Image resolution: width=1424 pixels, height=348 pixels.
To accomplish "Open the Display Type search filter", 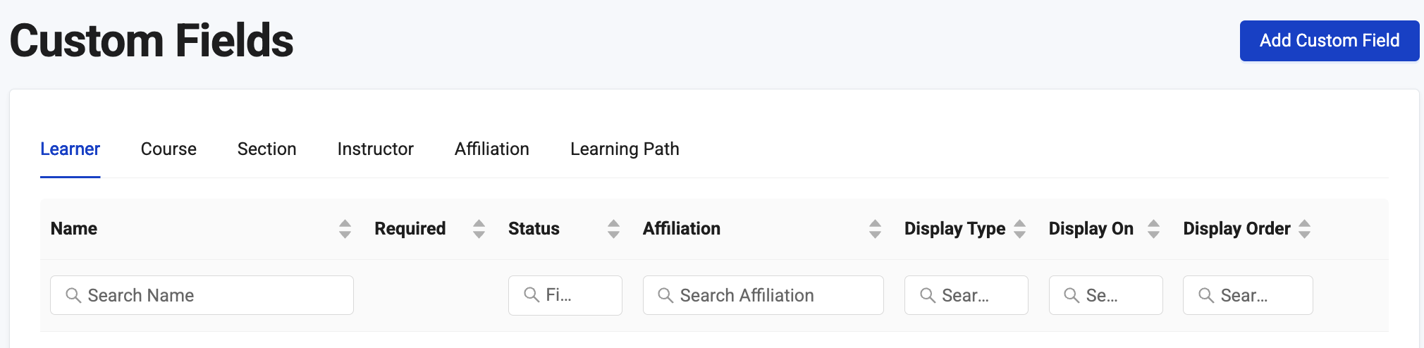I will (966, 295).
